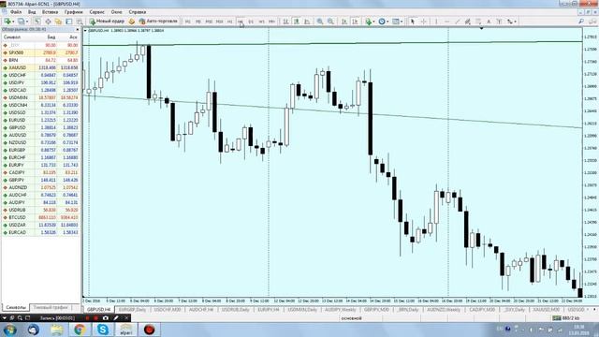Screen dimensions: 599x337
Task: Select the equidistant channel tool
Action: pyautogui.click(x=468, y=22)
